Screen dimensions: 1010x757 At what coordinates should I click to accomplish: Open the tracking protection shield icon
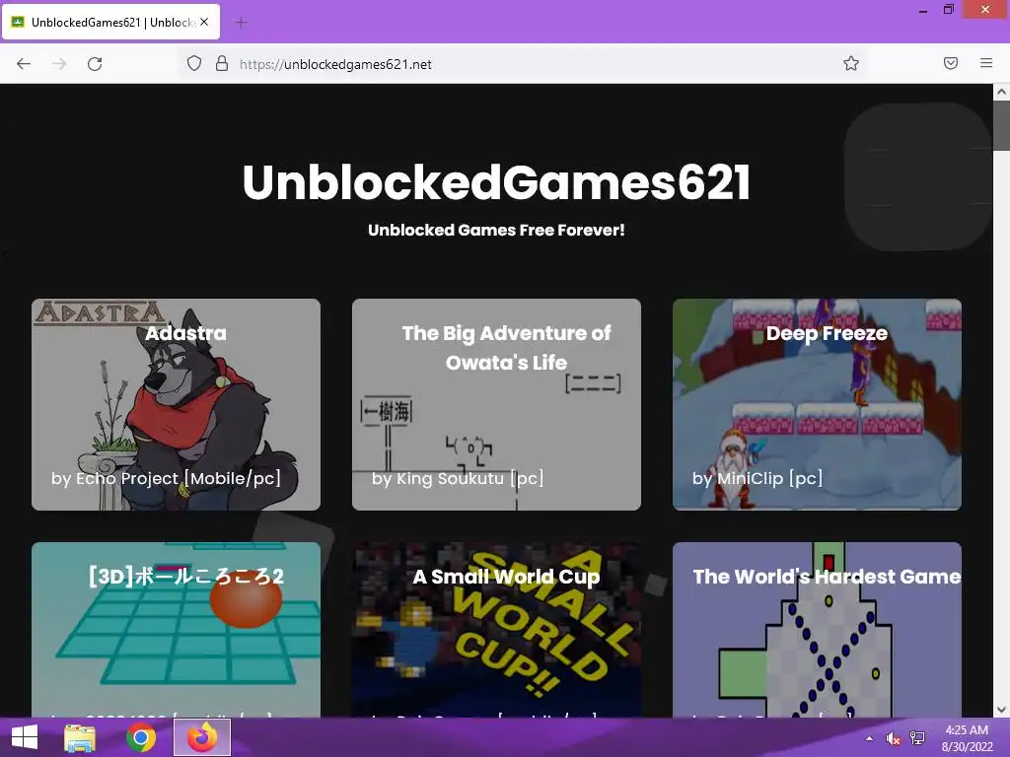coord(194,63)
